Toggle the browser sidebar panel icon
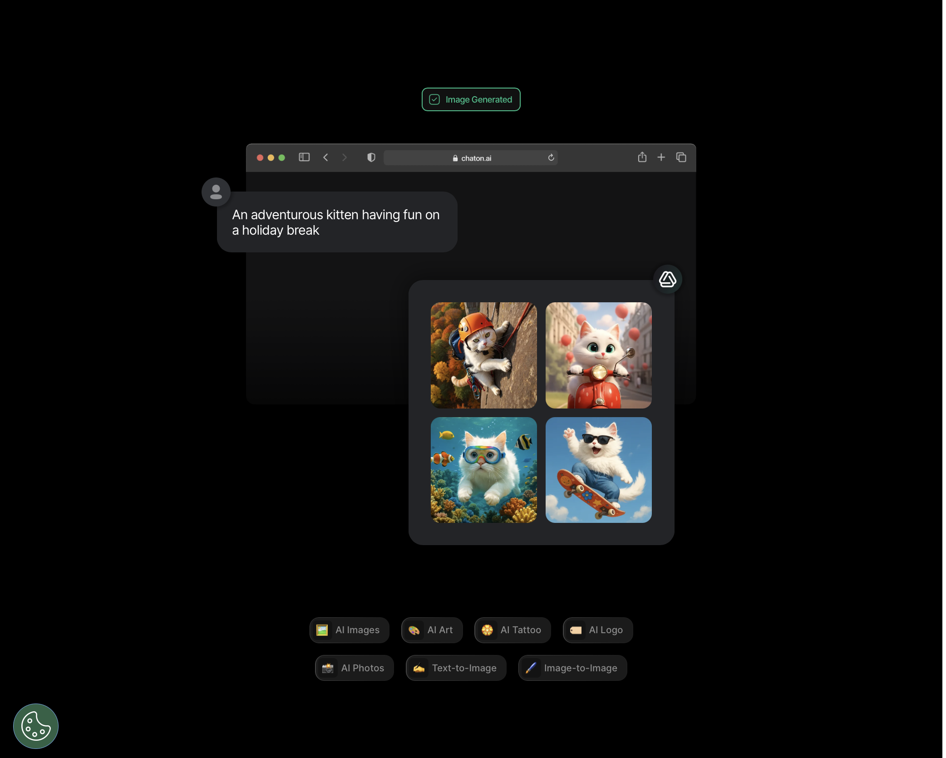Viewport: 946px width, 758px height. [x=304, y=157]
